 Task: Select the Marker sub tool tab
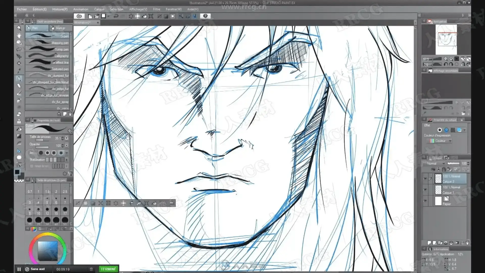60,28
